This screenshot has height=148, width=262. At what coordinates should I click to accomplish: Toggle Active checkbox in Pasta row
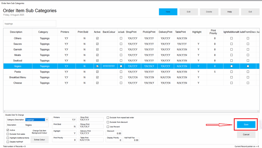click(97, 72)
